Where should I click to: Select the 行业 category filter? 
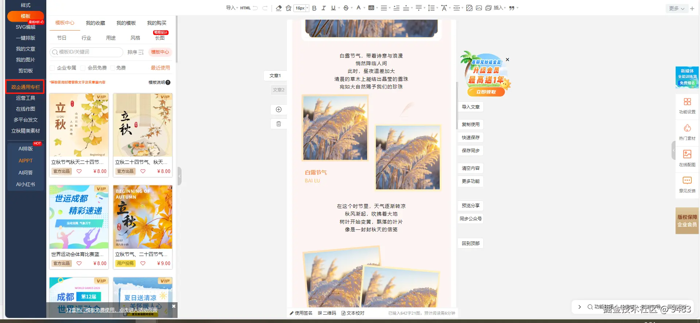(86, 38)
